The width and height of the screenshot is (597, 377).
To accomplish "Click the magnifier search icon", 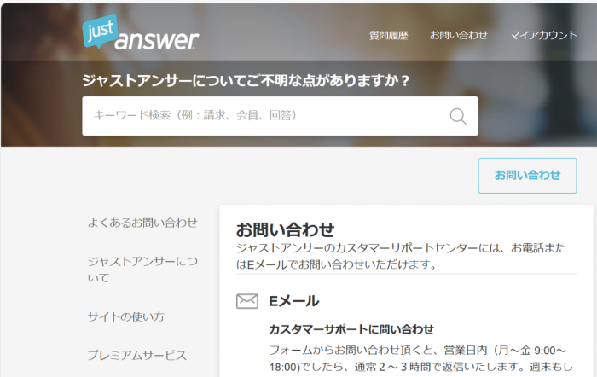I will point(458,116).
